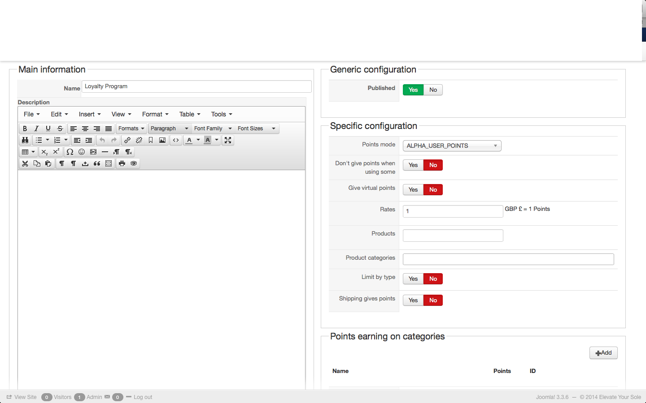The height and width of the screenshot is (403, 646).
Task: Apply strikethrough formatting
Action: pos(60,129)
